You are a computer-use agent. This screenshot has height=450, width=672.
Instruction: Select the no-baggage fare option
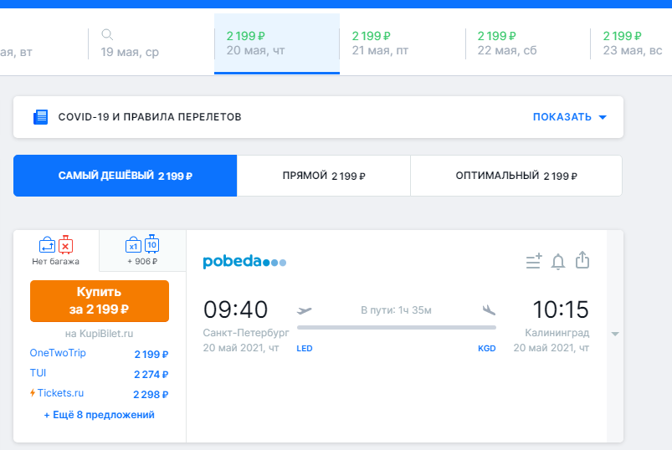point(56,250)
